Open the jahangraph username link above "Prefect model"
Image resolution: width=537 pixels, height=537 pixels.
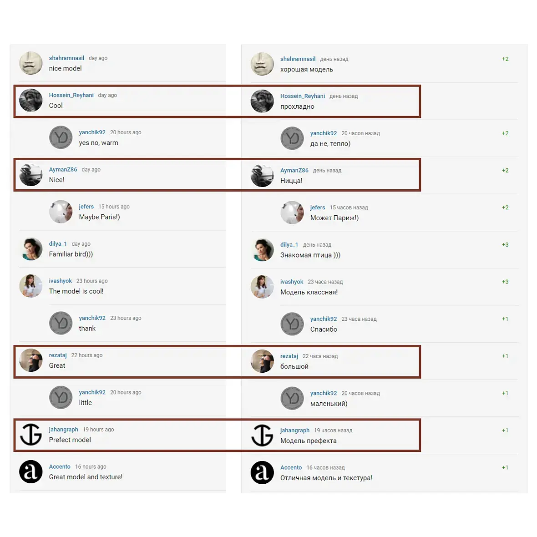coord(63,430)
